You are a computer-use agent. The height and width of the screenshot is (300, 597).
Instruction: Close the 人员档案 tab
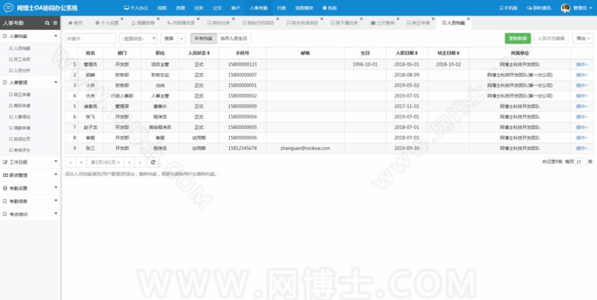coord(469,19)
